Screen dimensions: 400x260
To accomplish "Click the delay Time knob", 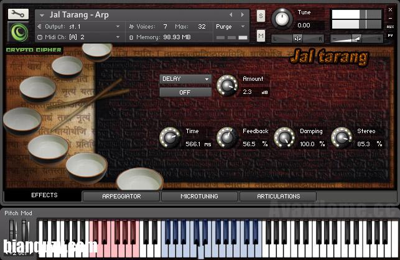I will [170, 137].
